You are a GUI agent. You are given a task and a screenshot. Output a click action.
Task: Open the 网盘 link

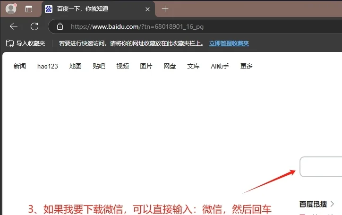[170, 66]
